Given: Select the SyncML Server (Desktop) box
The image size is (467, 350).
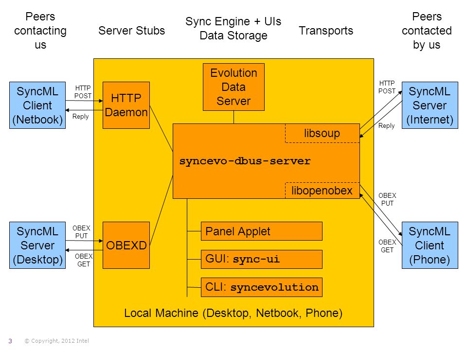Looking at the screenshot, I should click(x=37, y=245).
